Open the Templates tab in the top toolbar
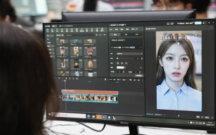 [97, 30]
